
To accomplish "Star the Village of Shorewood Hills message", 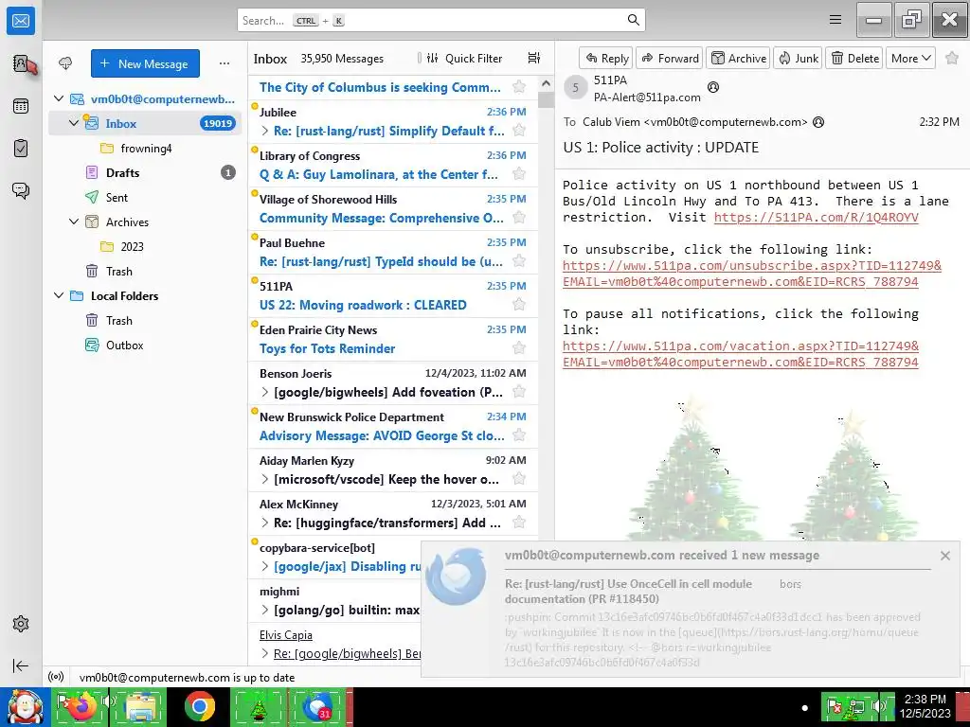I will [x=519, y=218].
